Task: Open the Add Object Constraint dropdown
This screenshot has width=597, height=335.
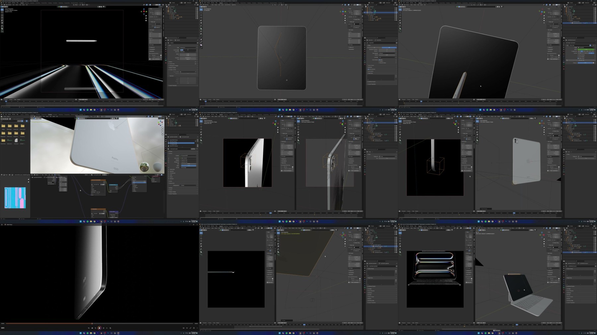Action: click(x=581, y=43)
